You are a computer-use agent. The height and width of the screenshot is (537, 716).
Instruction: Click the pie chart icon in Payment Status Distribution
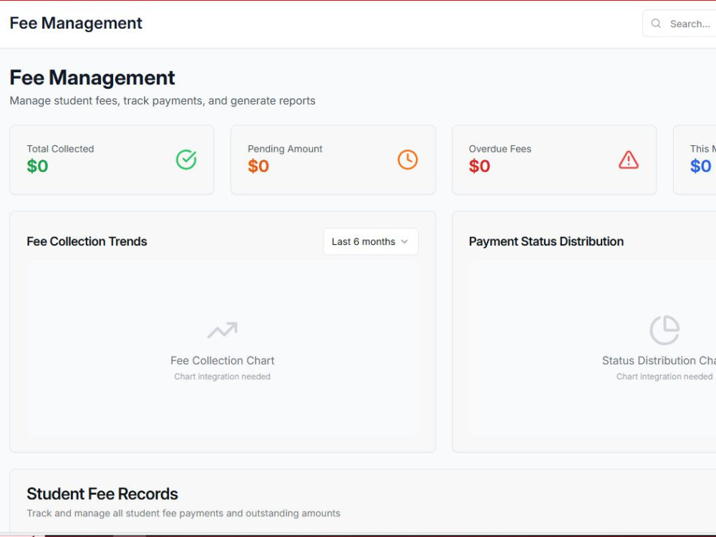[664, 329]
